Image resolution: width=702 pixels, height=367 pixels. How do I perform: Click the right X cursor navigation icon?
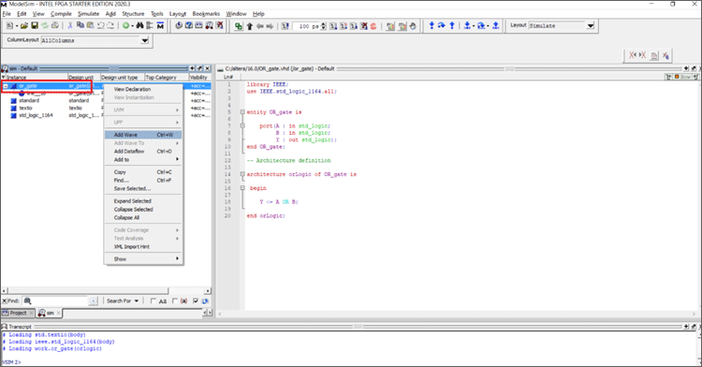point(642,55)
